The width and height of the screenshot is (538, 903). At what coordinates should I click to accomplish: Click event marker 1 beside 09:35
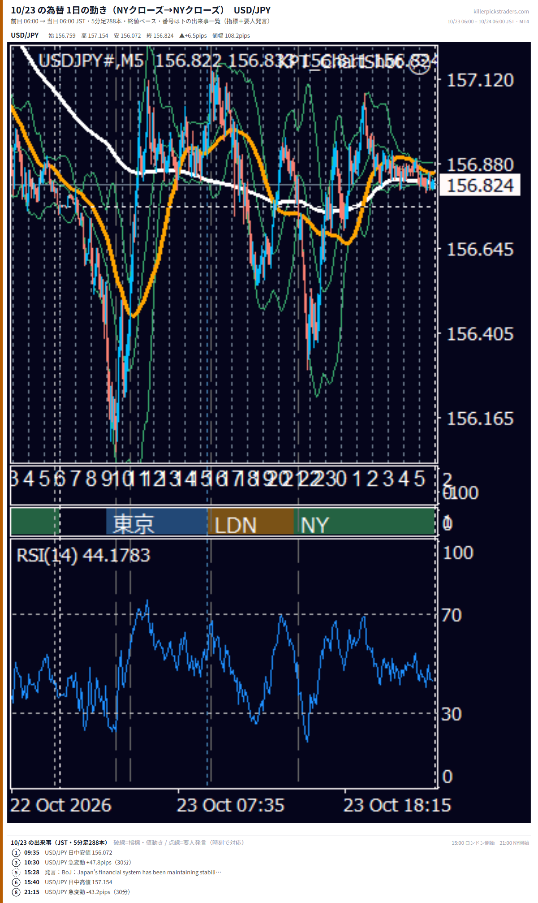coord(16,852)
